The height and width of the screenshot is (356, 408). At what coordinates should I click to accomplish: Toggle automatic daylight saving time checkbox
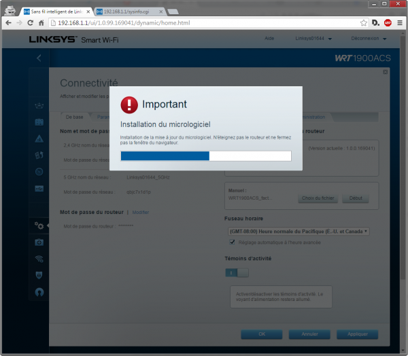(x=233, y=241)
